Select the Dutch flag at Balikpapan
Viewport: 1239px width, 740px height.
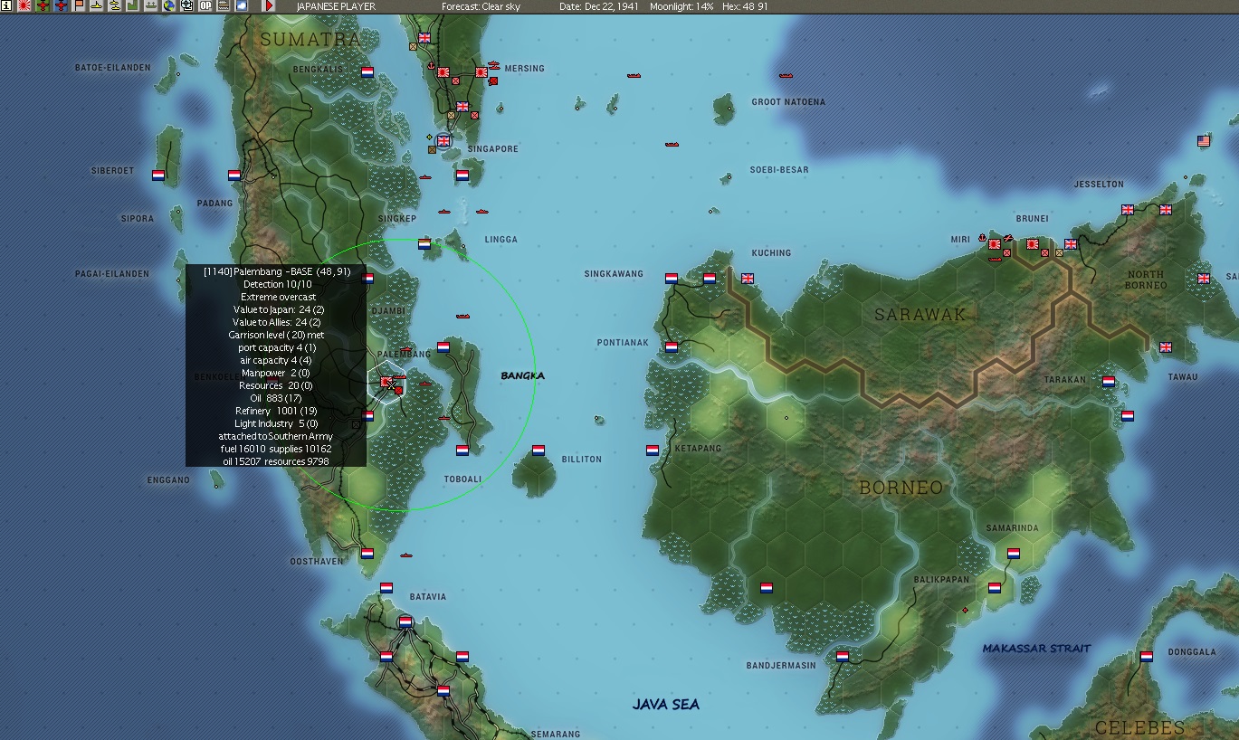pyautogui.click(x=995, y=588)
